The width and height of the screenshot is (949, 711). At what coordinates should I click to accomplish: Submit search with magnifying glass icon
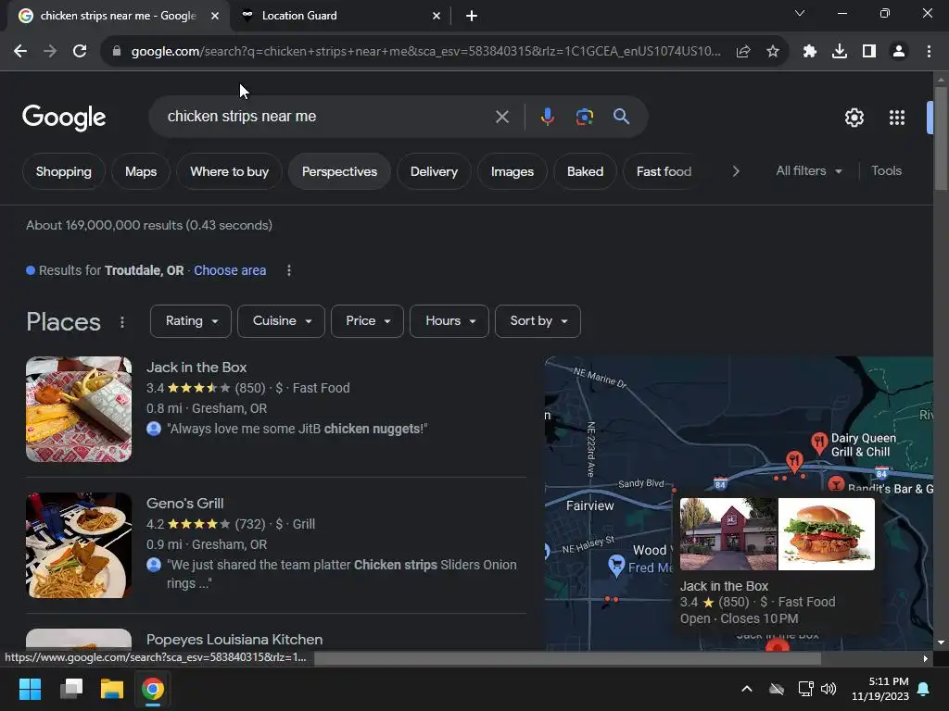point(621,116)
